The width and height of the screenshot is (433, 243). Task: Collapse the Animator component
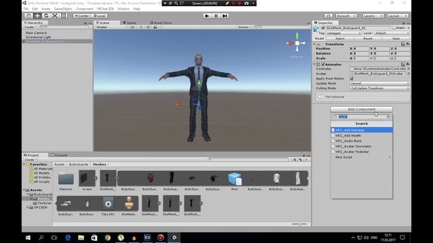click(x=314, y=64)
